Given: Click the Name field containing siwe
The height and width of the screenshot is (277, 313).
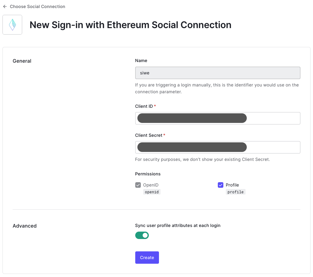Looking at the screenshot, I should (217, 73).
